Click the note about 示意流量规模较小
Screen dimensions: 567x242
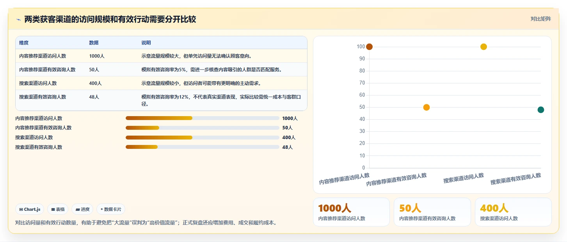click(201, 83)
